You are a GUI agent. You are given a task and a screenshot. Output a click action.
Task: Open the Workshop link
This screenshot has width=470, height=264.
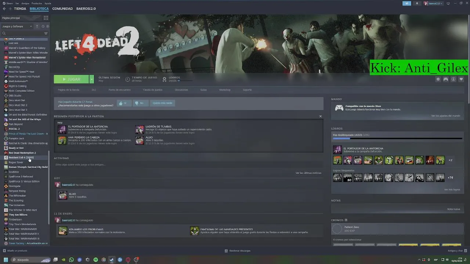pos(225,90)
